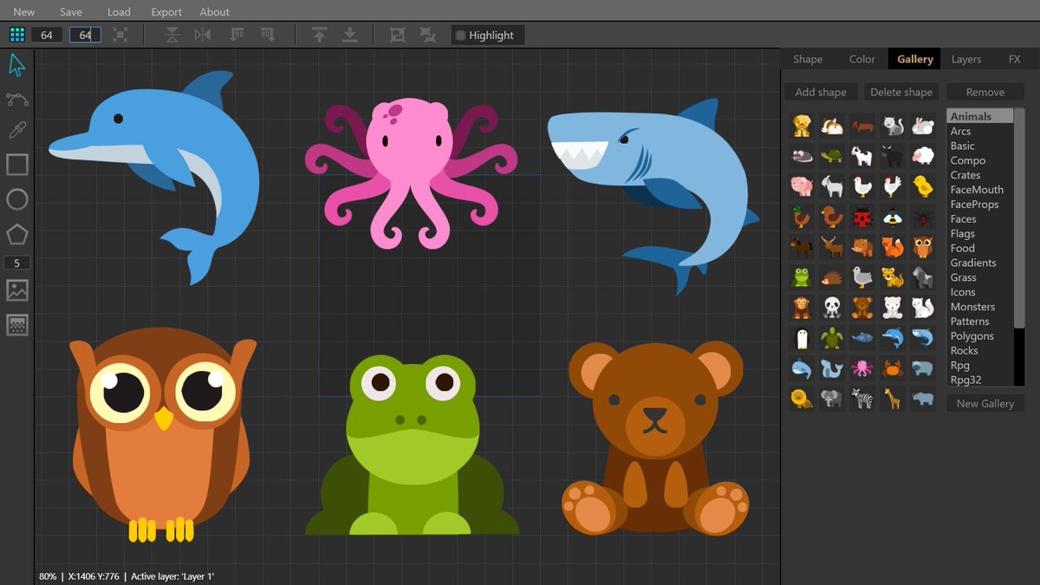Image resolution: width=1040 pixels, height=585 pixels.
Task: Select the Monsters gallery in list
Action: [980, 307]
